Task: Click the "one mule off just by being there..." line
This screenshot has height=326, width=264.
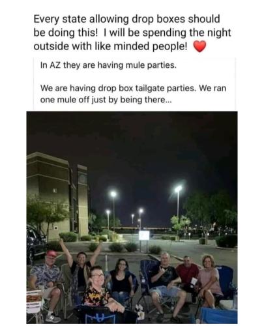Action: (x=106, y=100)
